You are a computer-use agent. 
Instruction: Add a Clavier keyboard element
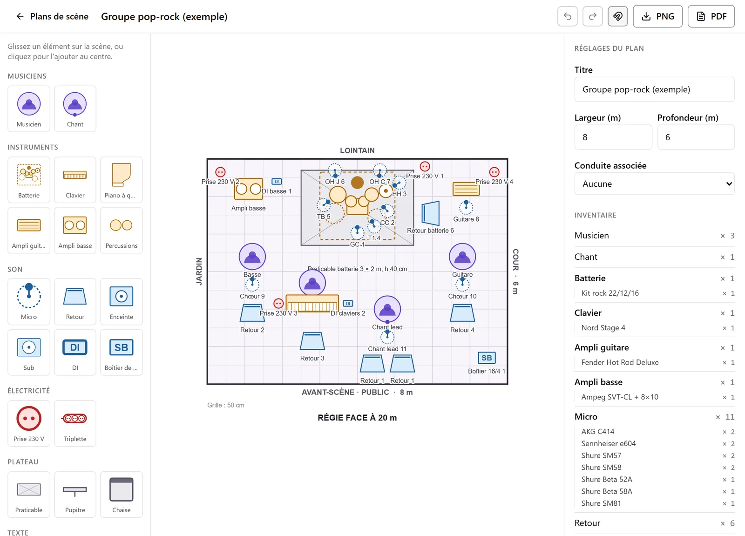click(x=75, y=180)
